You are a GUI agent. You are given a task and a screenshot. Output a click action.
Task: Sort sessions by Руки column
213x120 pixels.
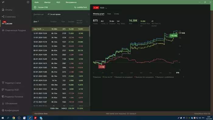tap(63, 22)
